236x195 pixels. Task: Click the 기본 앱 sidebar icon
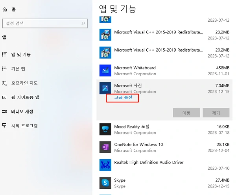[x=4, y=69]
